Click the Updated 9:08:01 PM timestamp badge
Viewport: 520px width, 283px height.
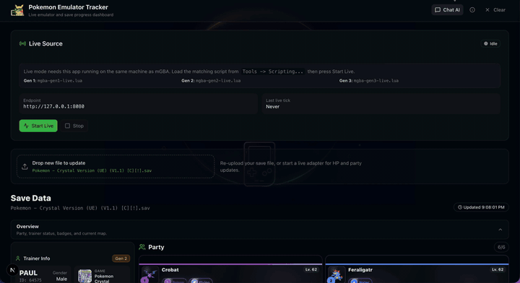click(481, 207)
